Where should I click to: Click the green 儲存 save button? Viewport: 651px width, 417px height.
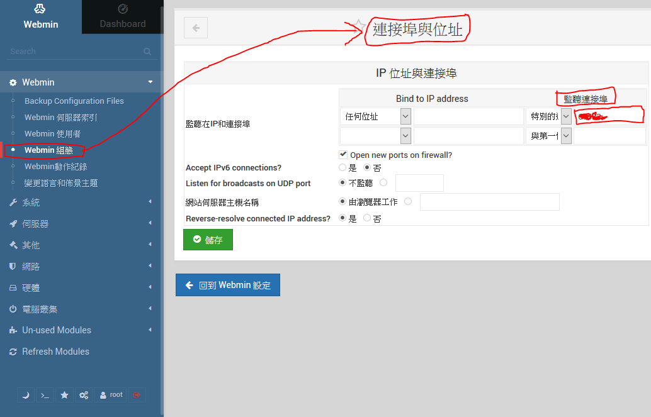click(x=208, y=240)
